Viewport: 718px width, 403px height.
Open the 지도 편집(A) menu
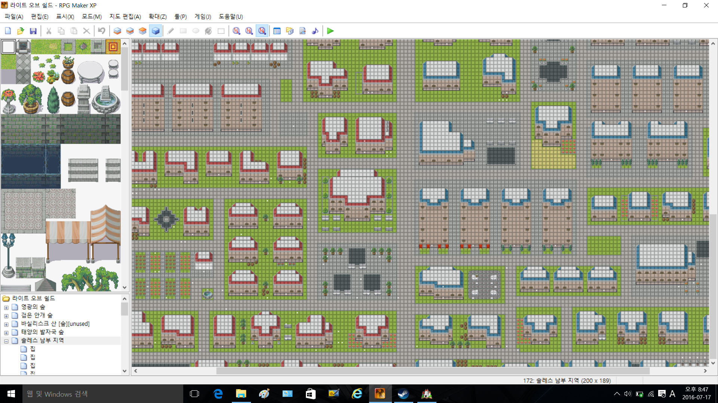[125, 17]
